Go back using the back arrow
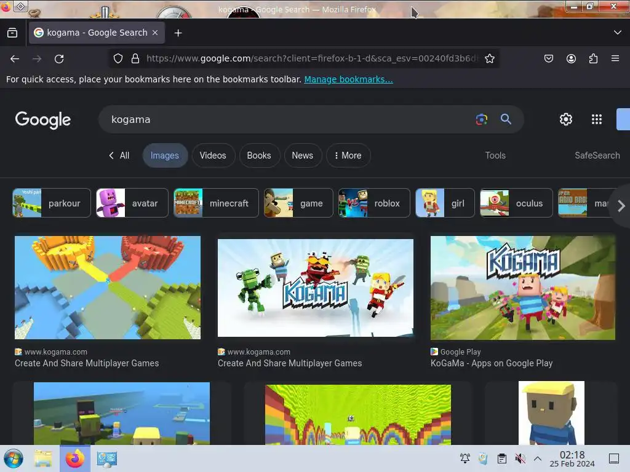The width and height of the screenshot is (630, 472). (x=15, y=59)
